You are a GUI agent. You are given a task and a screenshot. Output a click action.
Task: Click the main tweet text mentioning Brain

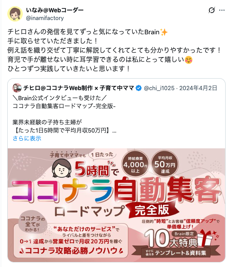tap(114, 50)
